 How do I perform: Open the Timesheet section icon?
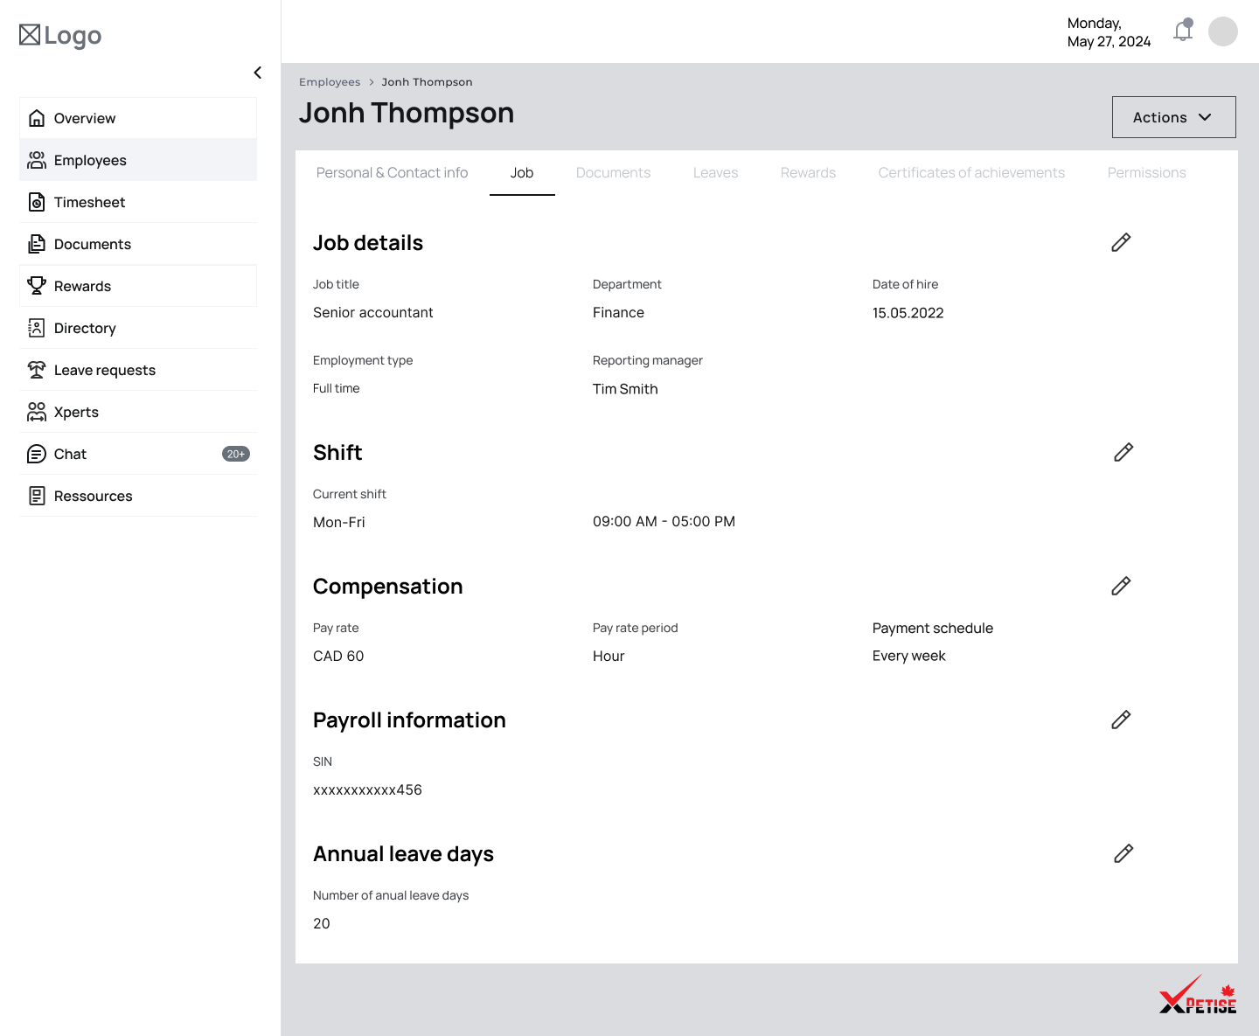point(37,201)
